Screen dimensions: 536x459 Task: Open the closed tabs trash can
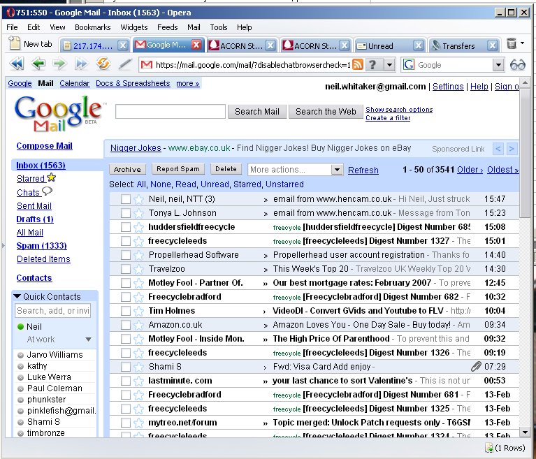tap(512, 44)
